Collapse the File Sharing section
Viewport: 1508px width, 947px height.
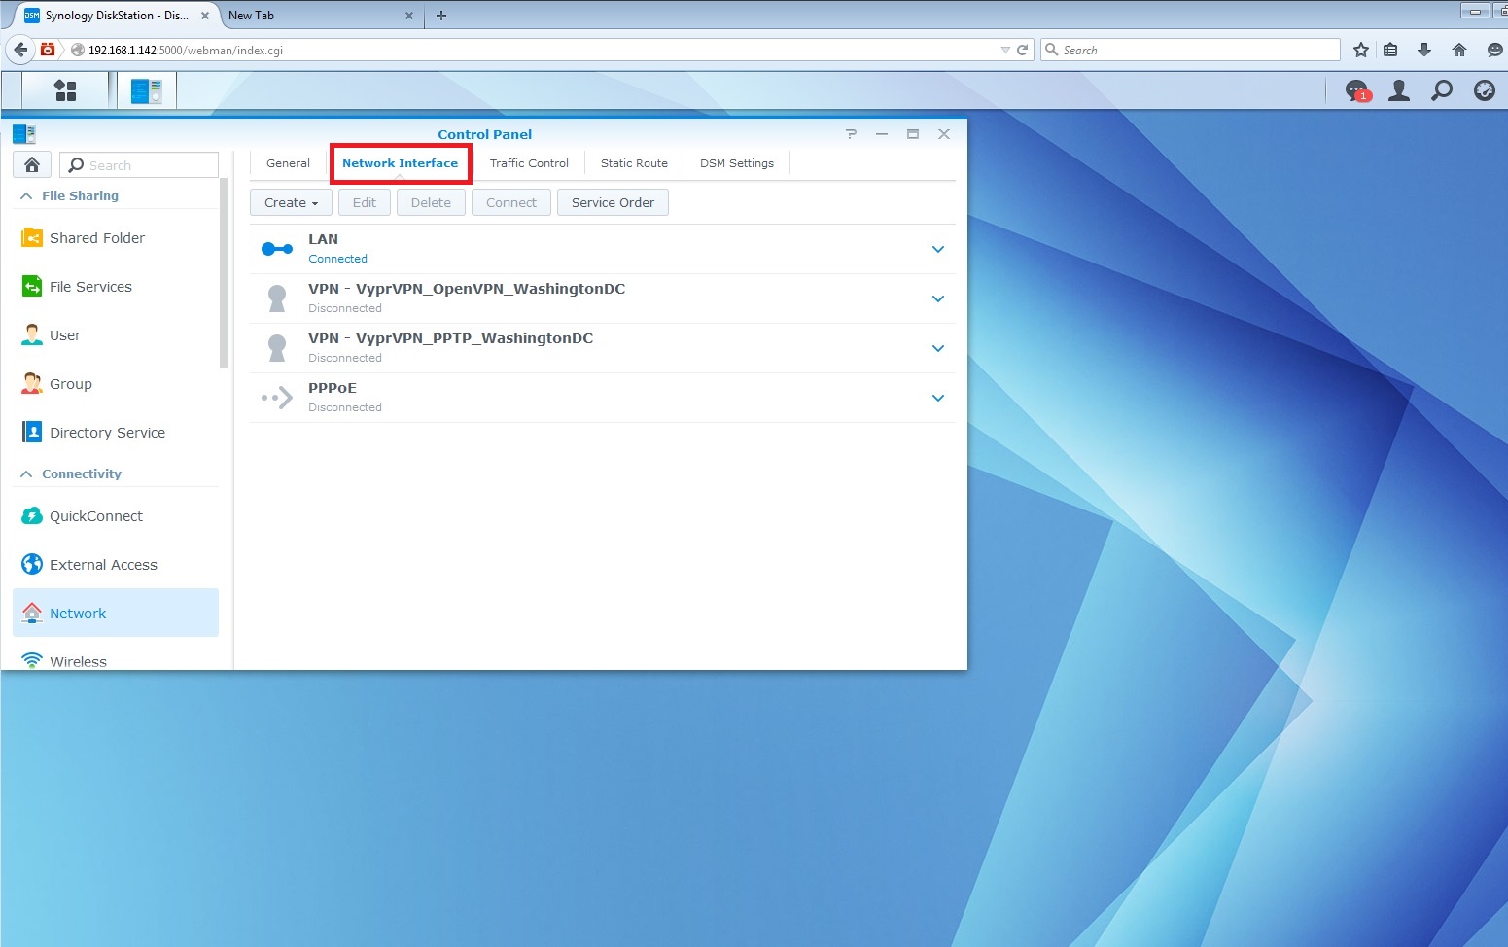tap(26, 195)
